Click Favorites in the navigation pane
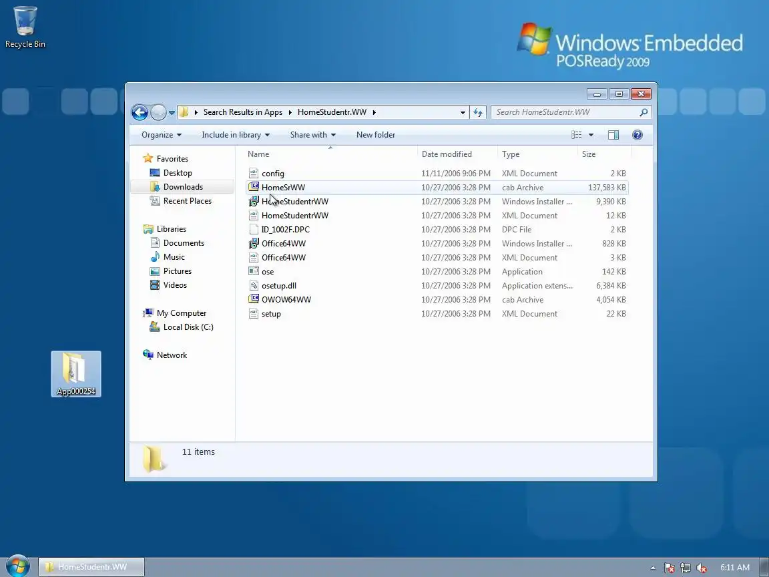Screen dimensions: 769x577 click(x=172, y=158)
